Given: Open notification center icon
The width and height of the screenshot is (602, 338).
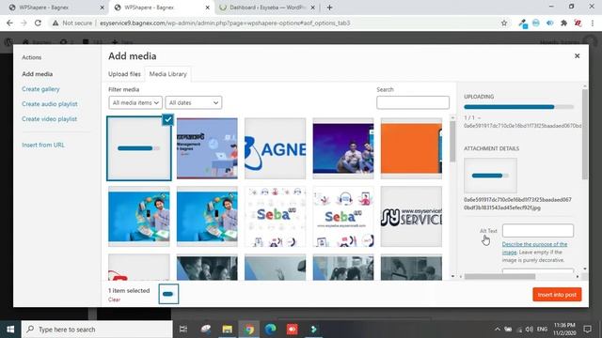Looking at the screenshot, I should click(587, 330).
